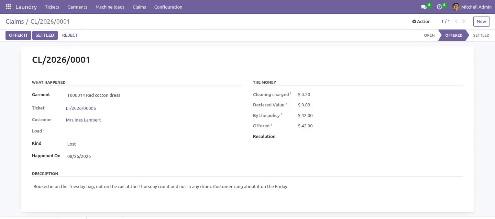This screenshot has height=219, width=495.
Task: Go to the next record arrow
Action: [464, 21]
